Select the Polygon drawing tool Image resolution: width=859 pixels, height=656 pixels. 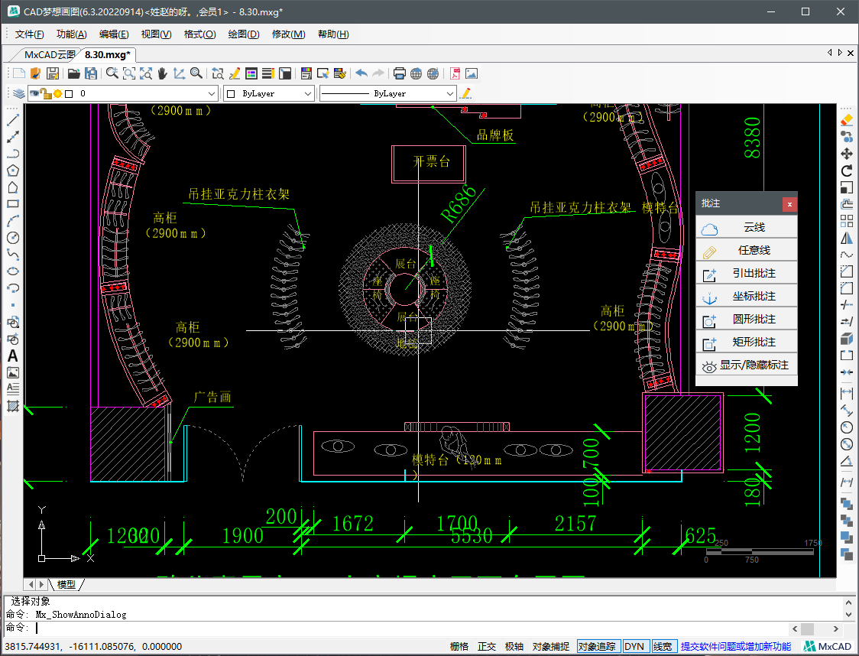point(12,170)
